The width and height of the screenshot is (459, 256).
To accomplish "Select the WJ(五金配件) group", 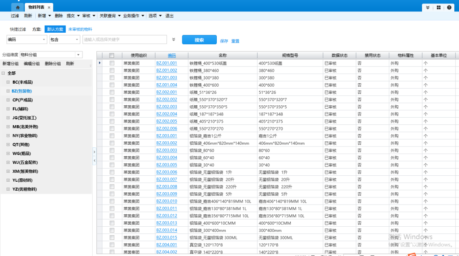I will pyautogui.click(x=25, y=162).
